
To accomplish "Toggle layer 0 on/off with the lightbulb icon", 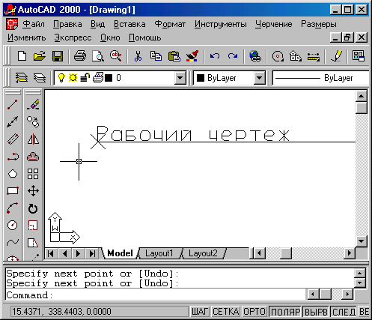I will pos(61,78).
